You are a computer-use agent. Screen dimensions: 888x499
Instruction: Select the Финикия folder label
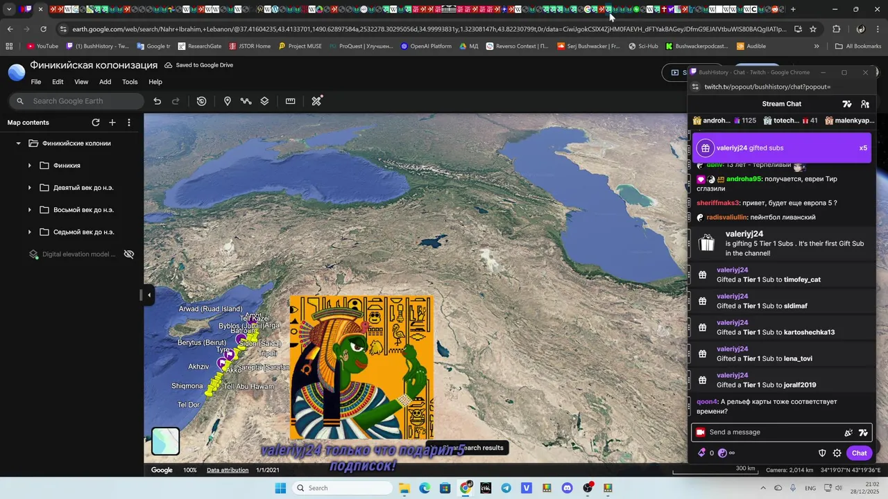click(67, 166)
